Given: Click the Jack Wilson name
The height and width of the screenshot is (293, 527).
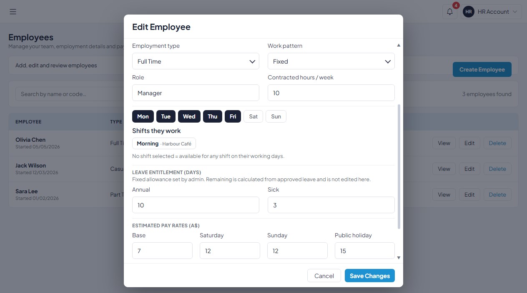Looking at the screenshot, I should point(30,165).
